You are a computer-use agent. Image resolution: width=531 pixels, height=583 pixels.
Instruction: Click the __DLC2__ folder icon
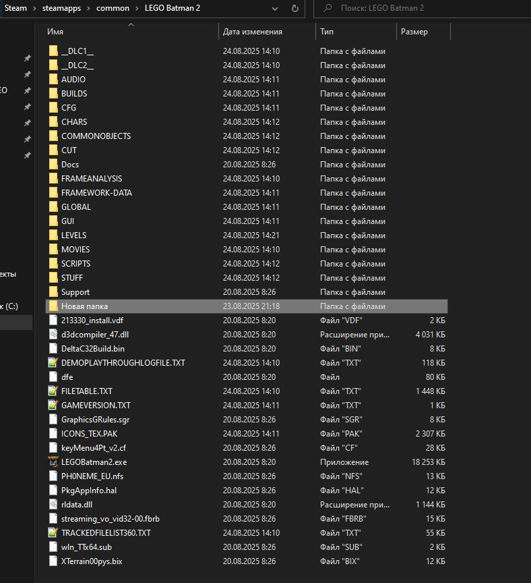[x=53, y=65]
